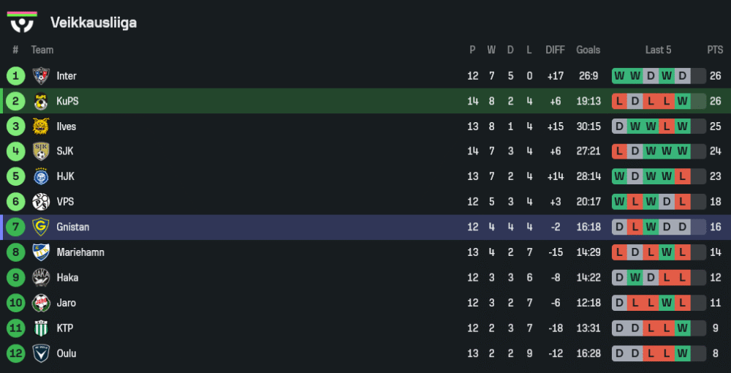Click the rank 1 position badge

pos(15,76)
